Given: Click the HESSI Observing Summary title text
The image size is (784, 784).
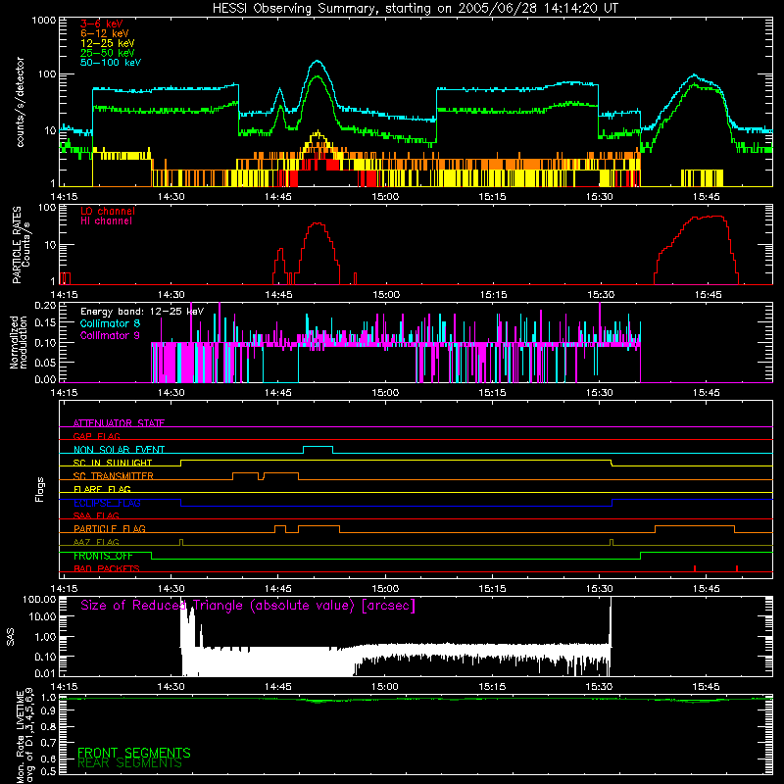Looking at the screenshot, I should [415, 8].
